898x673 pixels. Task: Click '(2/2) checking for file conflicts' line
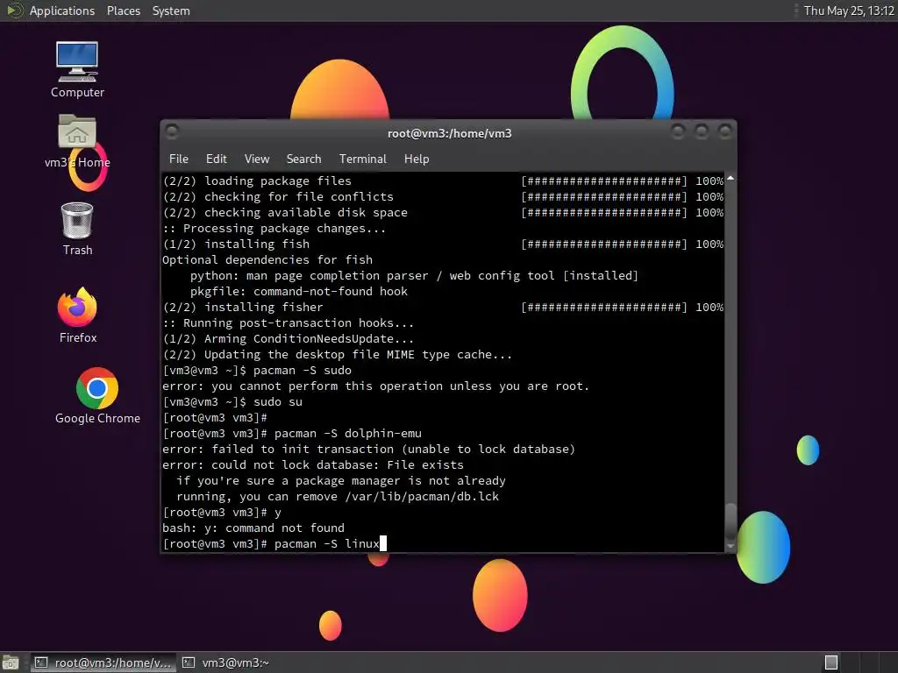coord(443,197)
